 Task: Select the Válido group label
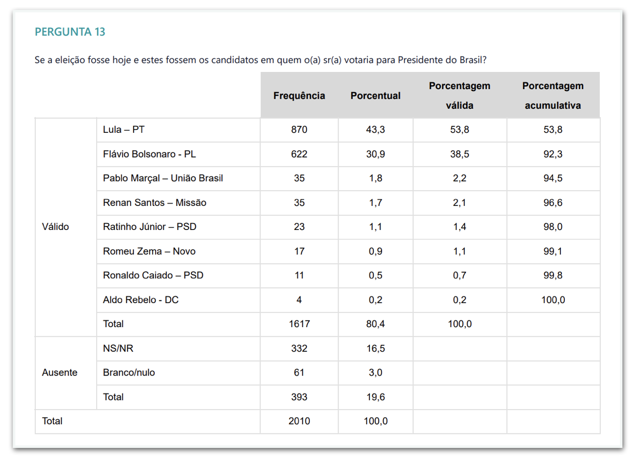coord(55,227)
